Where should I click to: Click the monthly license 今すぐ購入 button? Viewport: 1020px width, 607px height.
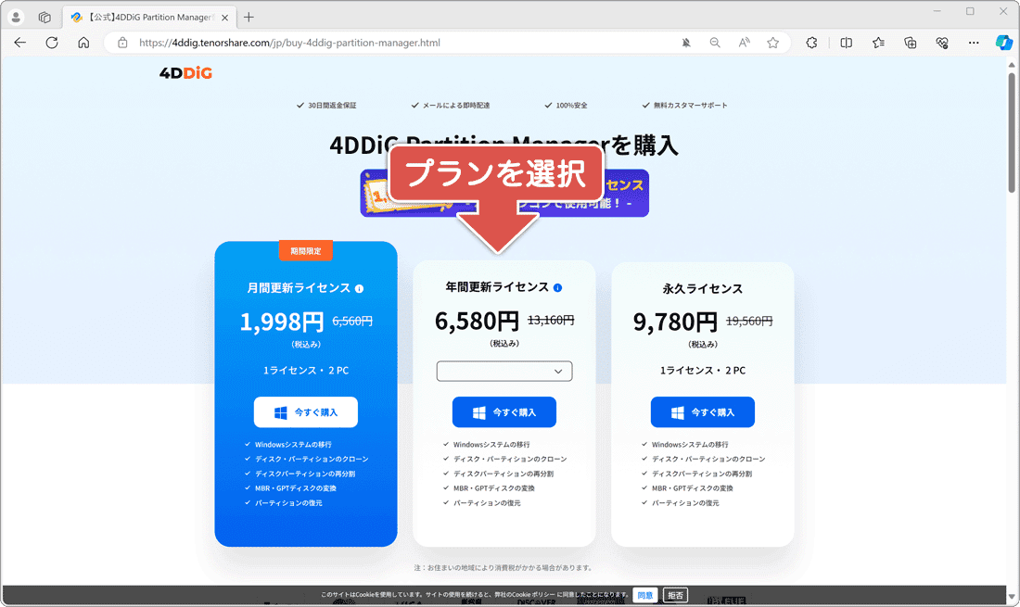tap(306, 411)
